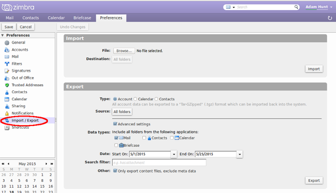The image size is (336, 193).
Task: Click the Search filter input field
Action: (159, 163)
